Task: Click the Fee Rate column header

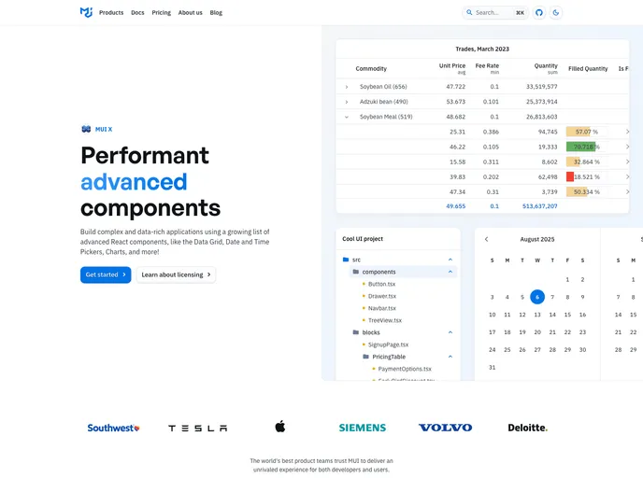Action: (x=487, y=66)
